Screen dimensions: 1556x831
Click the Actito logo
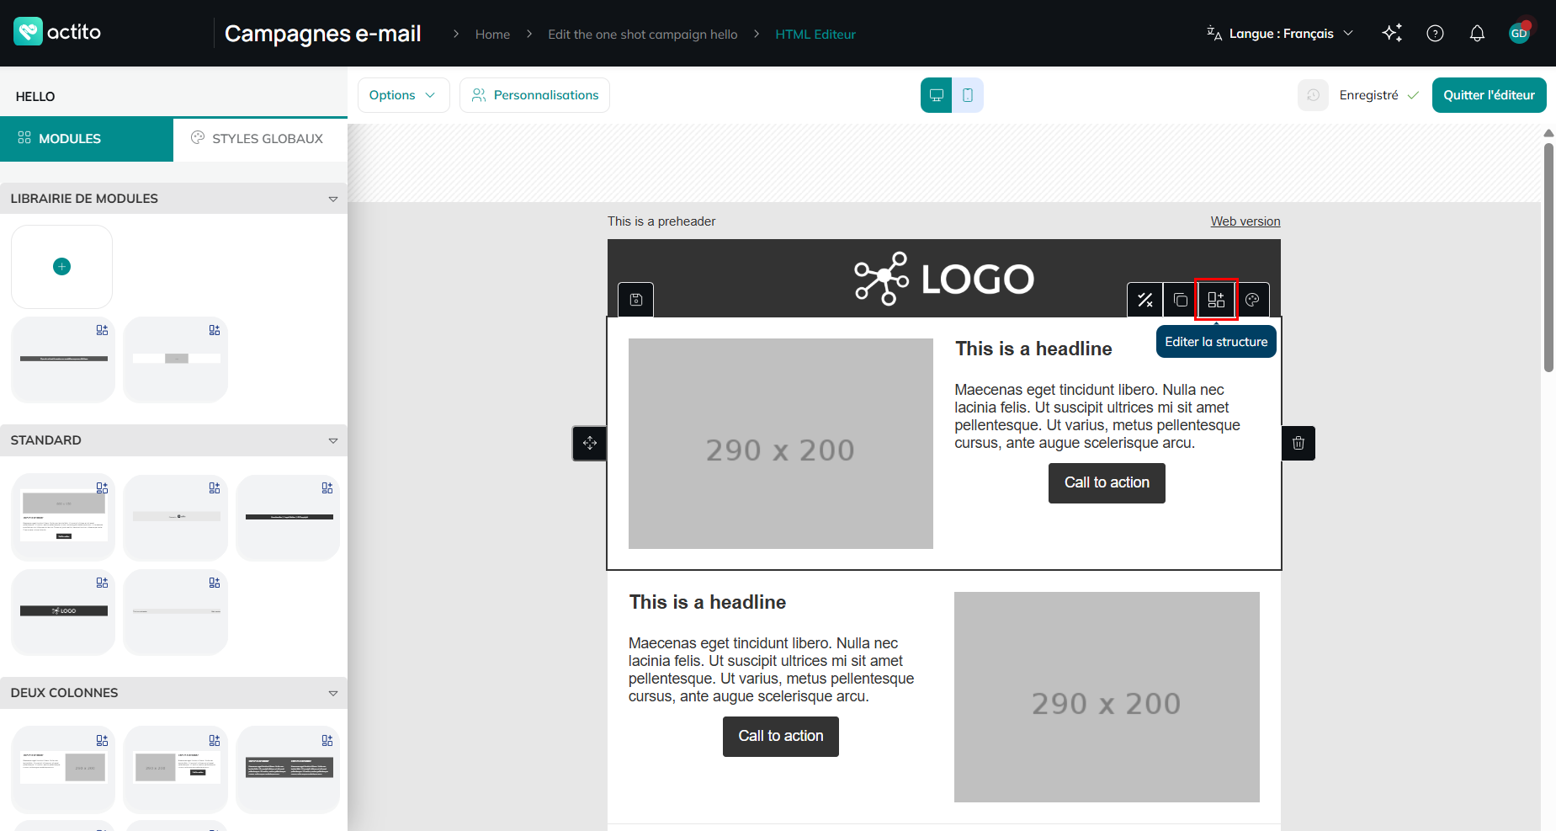57,32
